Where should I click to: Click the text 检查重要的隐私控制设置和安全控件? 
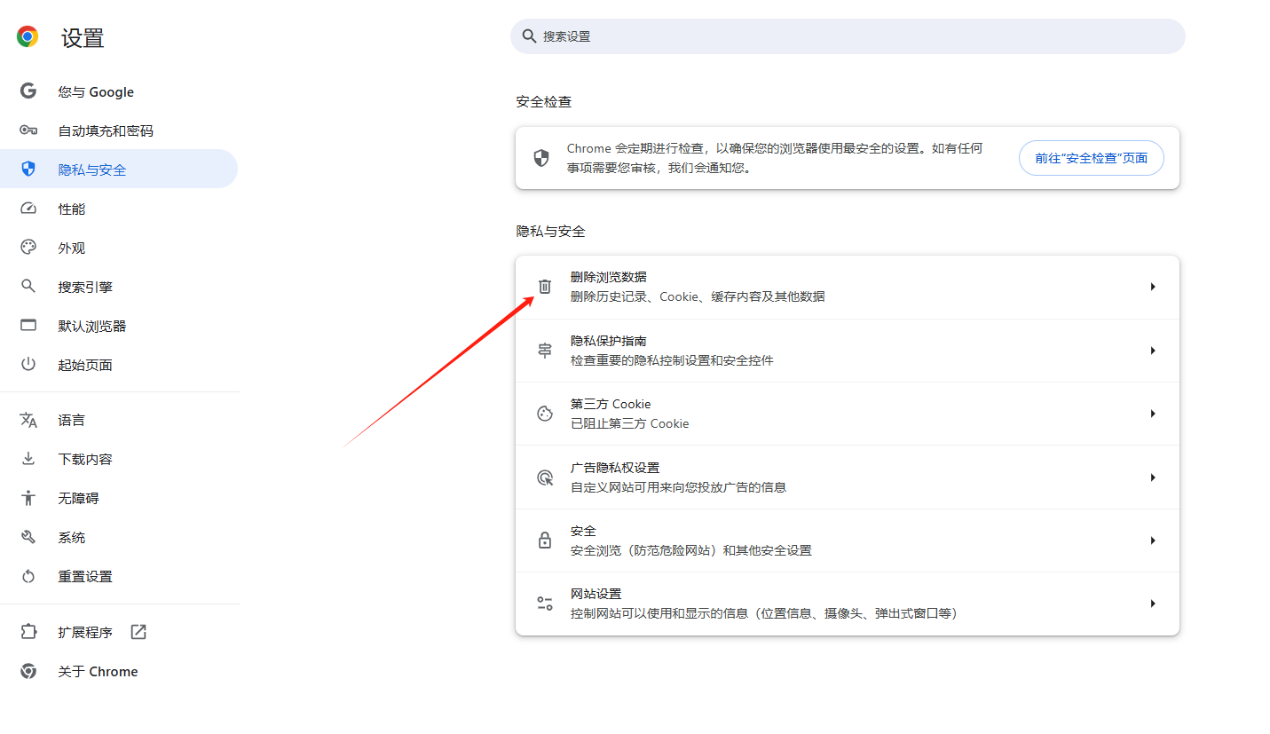tap(672, 360)
